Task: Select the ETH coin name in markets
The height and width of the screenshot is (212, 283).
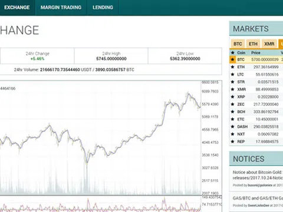Action: coord(241,67)
